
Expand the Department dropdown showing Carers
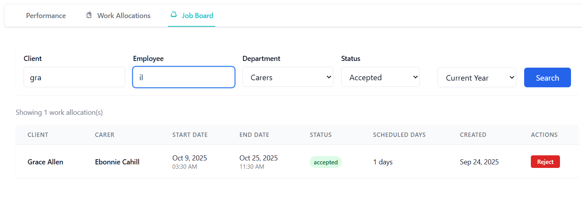(x=288, y=77)
